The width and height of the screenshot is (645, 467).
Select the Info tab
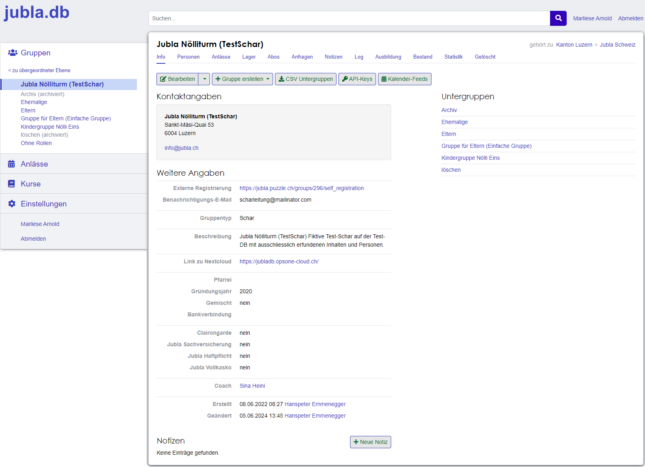point(161,57)
